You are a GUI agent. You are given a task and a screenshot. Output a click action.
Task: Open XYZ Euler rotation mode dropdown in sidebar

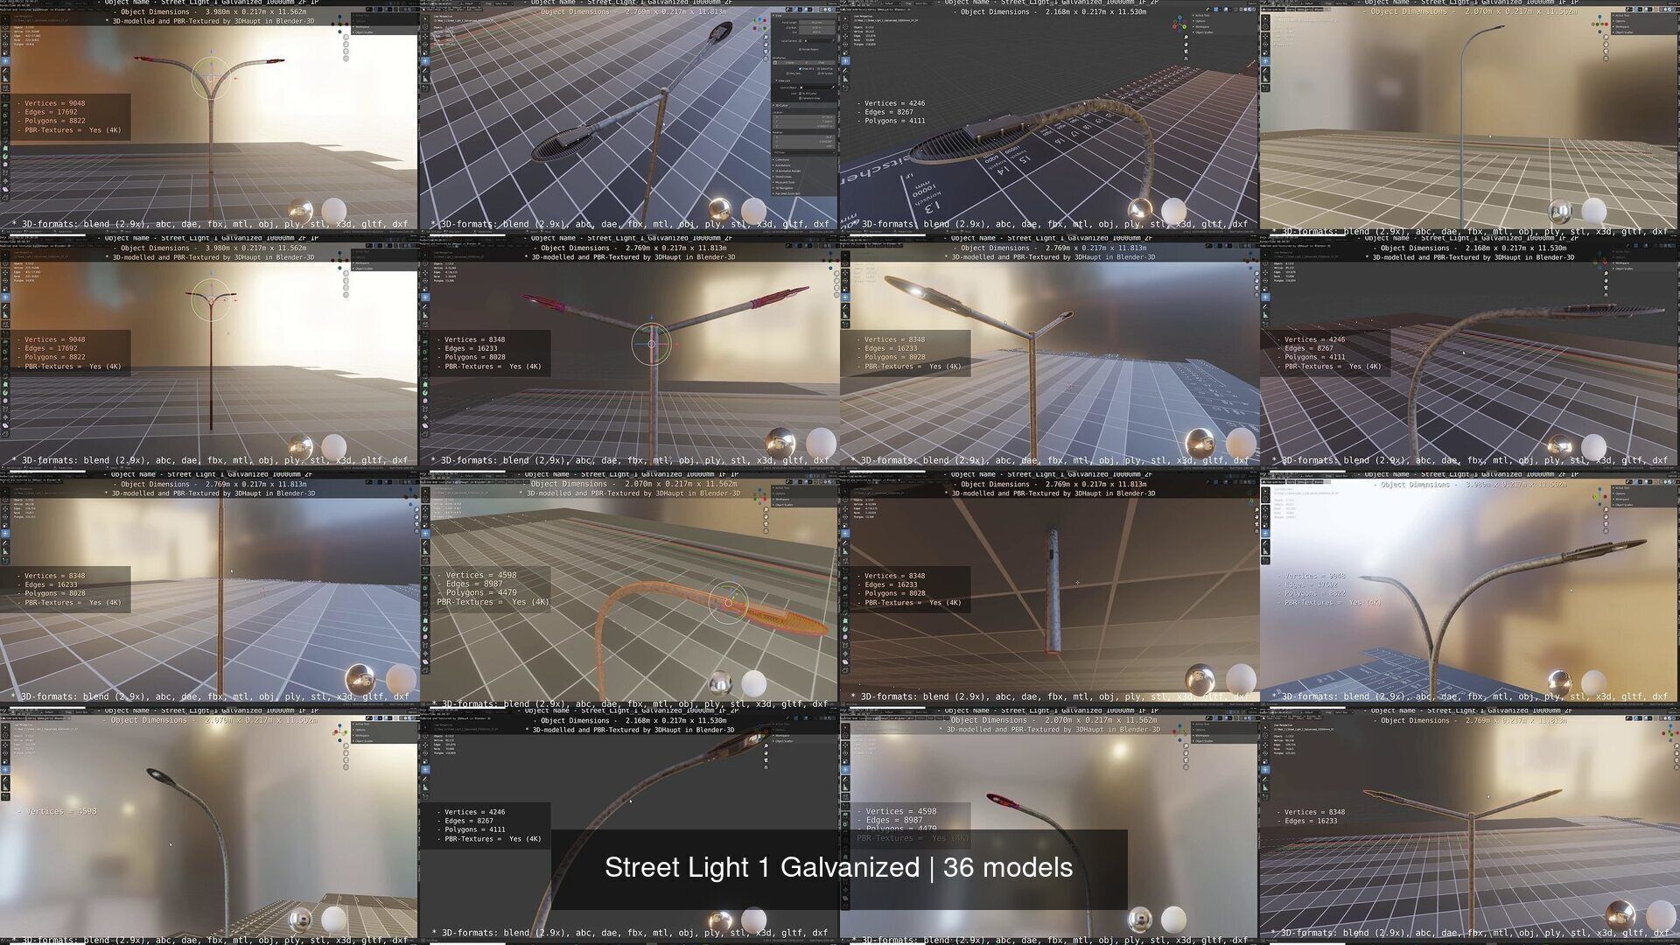pos(804,152)
